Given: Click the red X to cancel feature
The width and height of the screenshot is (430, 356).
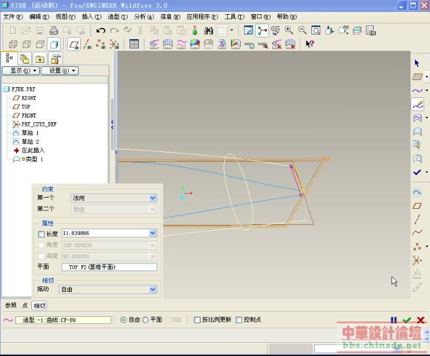Looking at the screenshot, I should 420,320.
